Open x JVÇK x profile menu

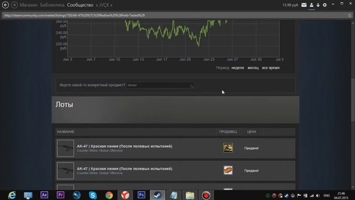104,5
